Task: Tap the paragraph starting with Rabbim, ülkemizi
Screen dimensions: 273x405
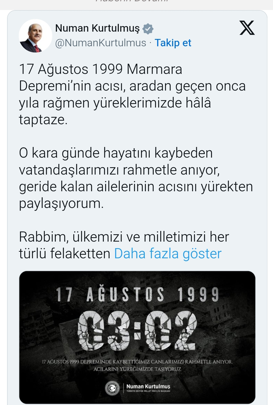Action: pos(124,245)
